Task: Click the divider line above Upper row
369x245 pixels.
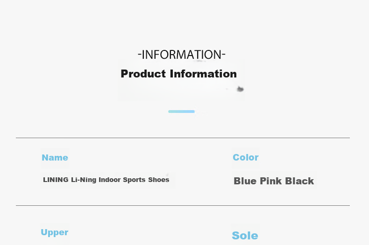Action: click(183, 205)
